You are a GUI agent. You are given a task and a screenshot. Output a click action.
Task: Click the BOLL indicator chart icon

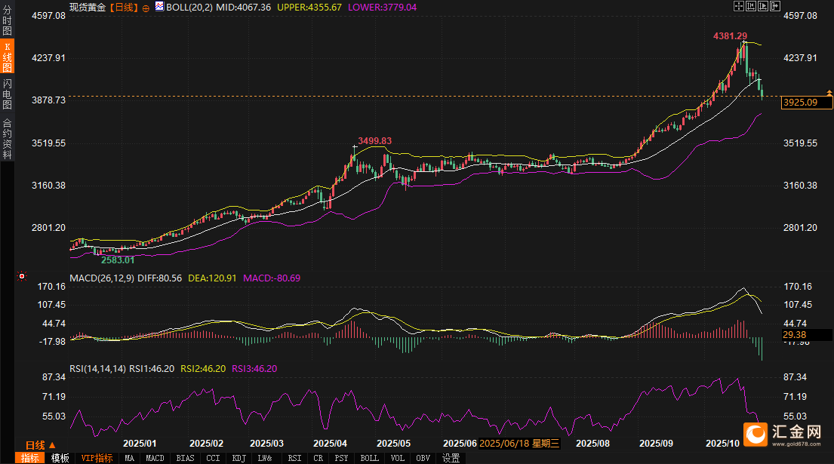coord(159,7)
